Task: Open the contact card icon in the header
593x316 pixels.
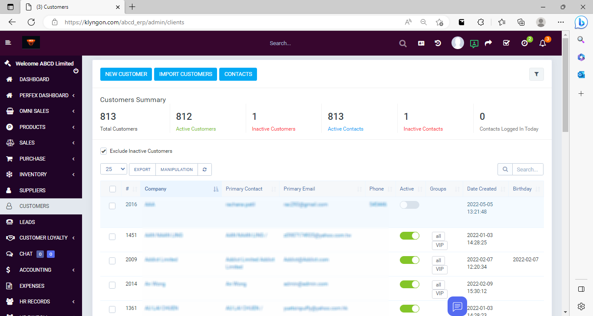Action: click(421, 43)
